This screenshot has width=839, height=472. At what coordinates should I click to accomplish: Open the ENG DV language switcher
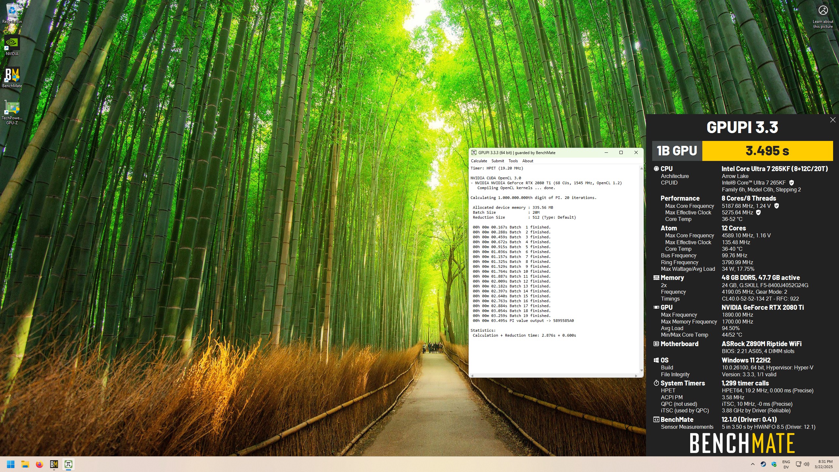[x=786, y=464]
